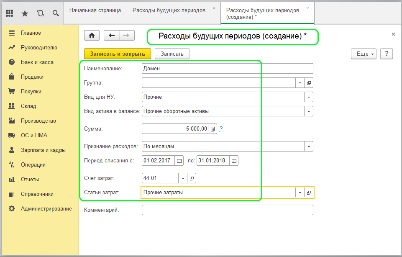Open the Еще menu button
This screenshot has height=257, width=402.
click(x=364, y=54)
